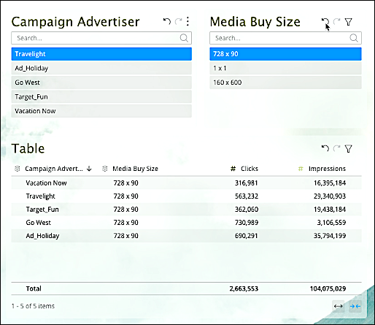Click Media Buy Size column dimension icon
The width and height of the screenshot is (375, 325).
105,169
